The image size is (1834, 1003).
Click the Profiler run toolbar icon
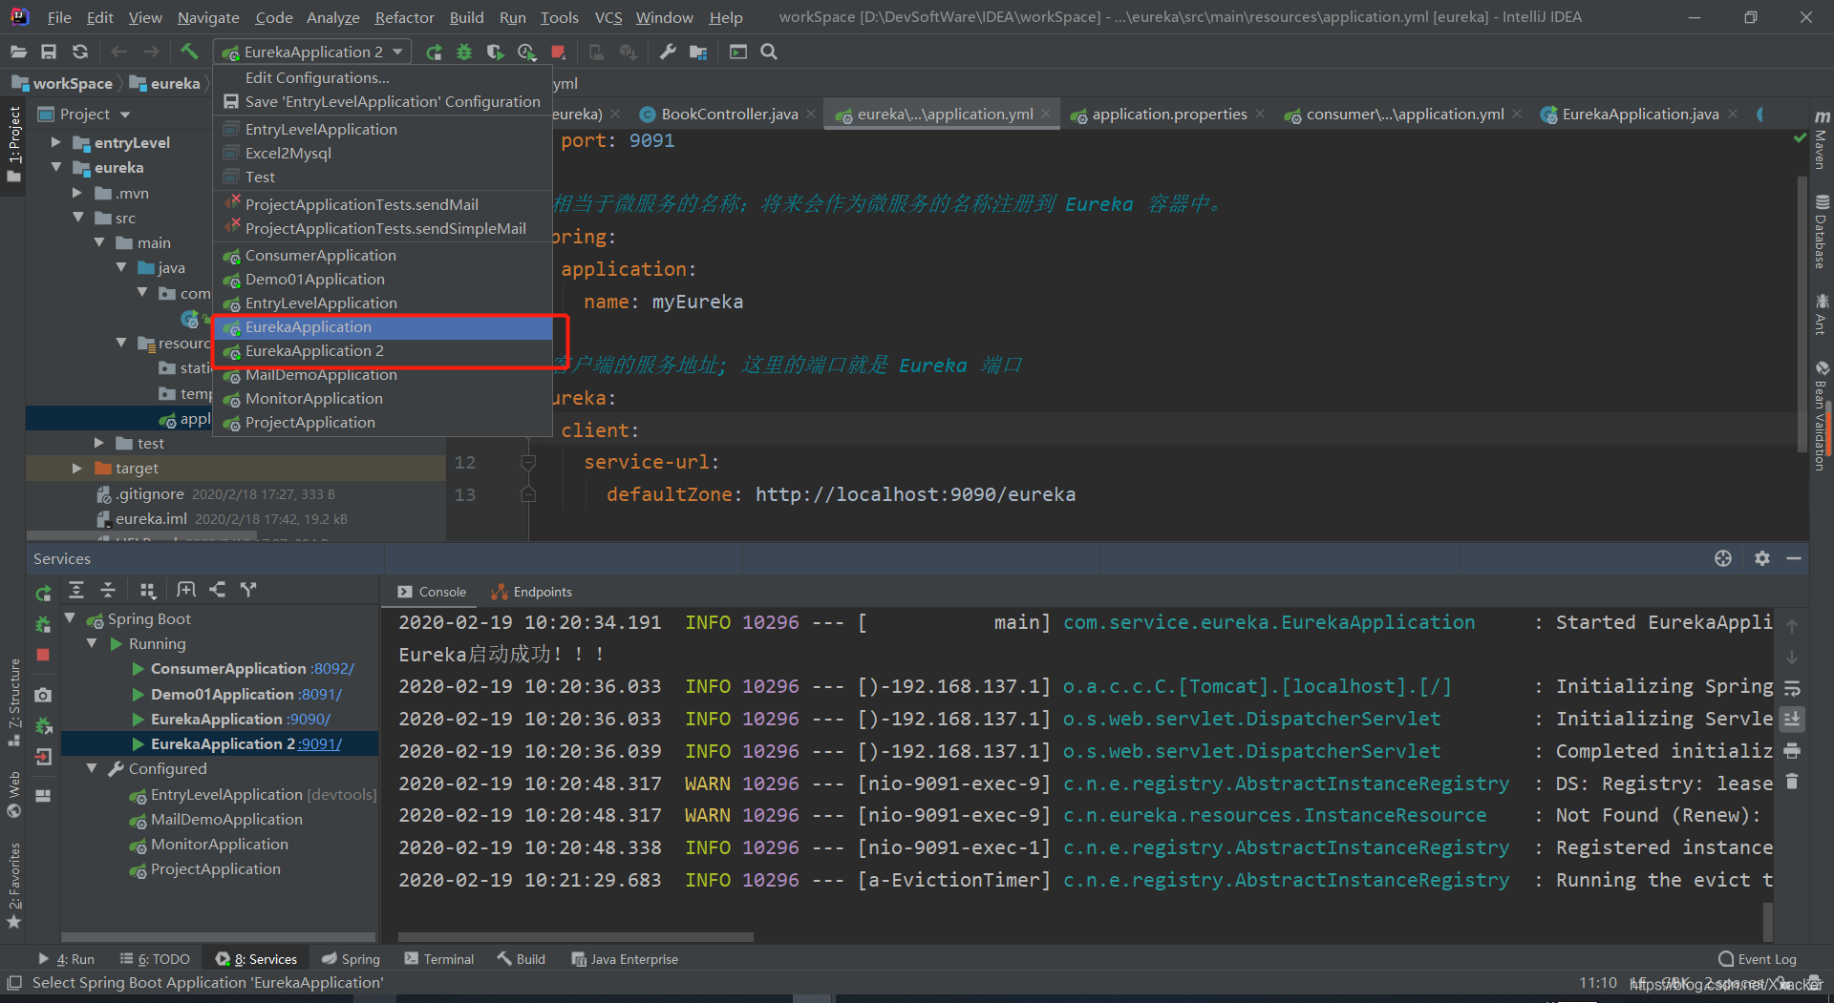click(x=526, y=52)
